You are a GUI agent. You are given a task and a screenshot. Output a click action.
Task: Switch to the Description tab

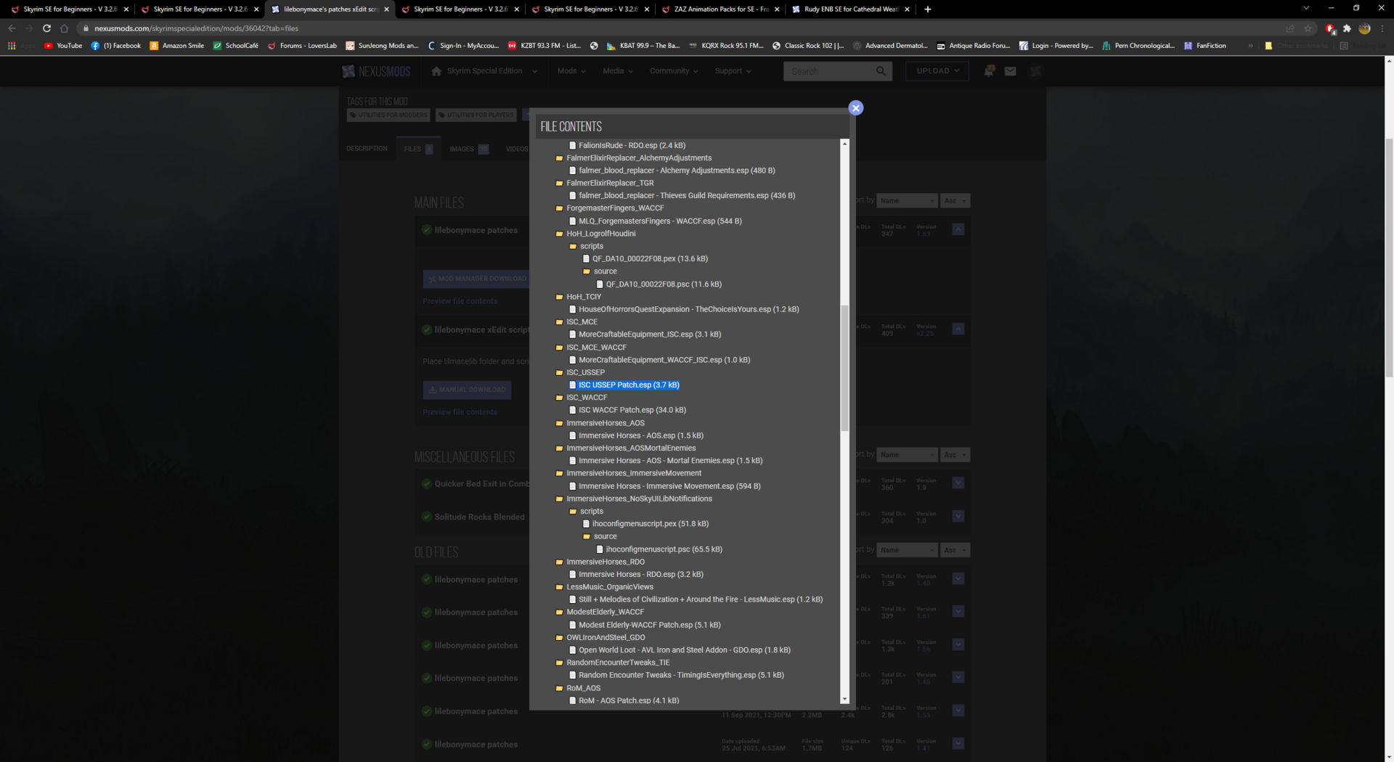click(x=367, y=149)
